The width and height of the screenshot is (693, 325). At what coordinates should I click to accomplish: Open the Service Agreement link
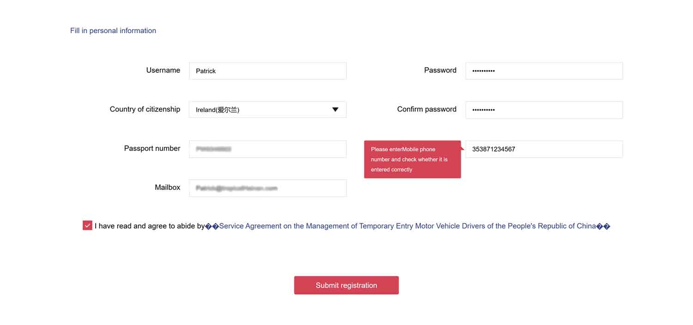coord(407,226)
